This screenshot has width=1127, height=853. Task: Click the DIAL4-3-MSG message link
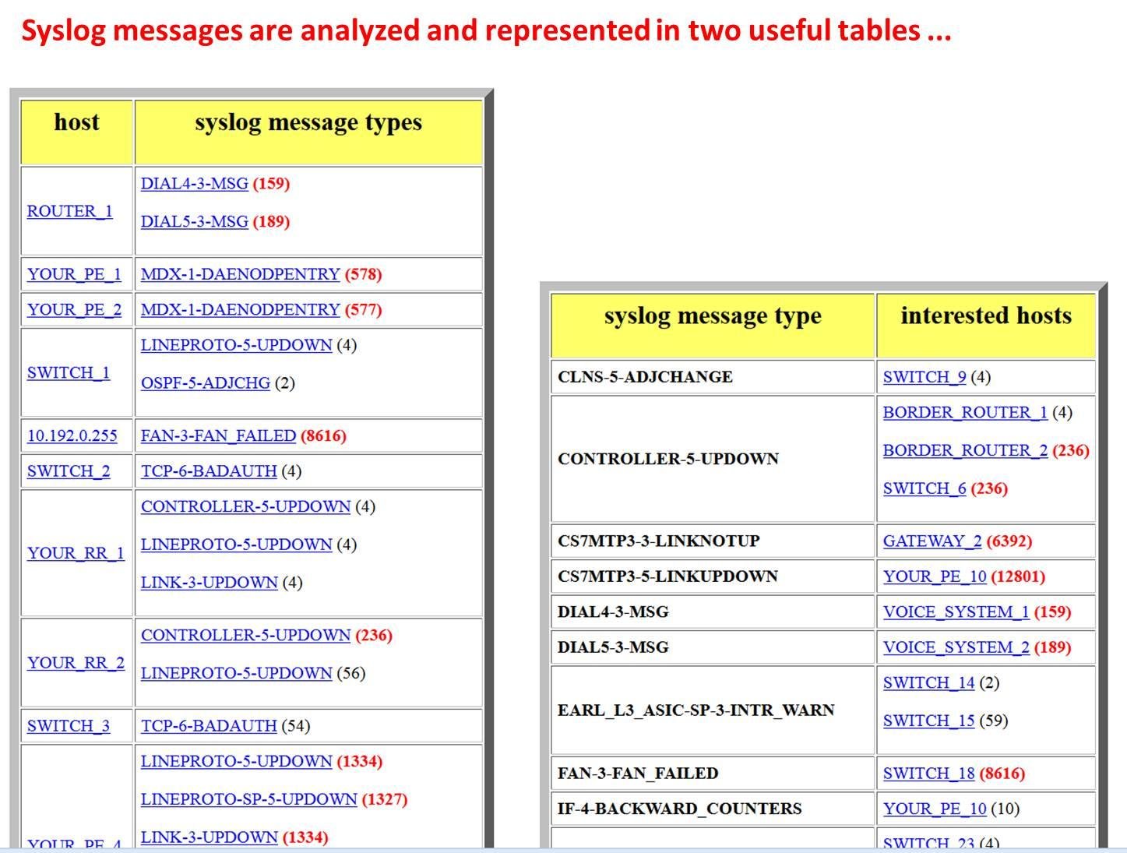click(x=192, y=184)
